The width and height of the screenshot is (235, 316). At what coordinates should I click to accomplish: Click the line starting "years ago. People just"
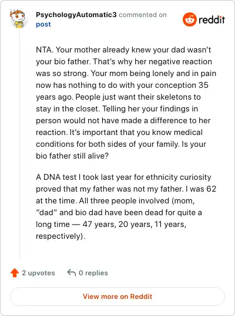pyautogui.click(x=118, y=97)
